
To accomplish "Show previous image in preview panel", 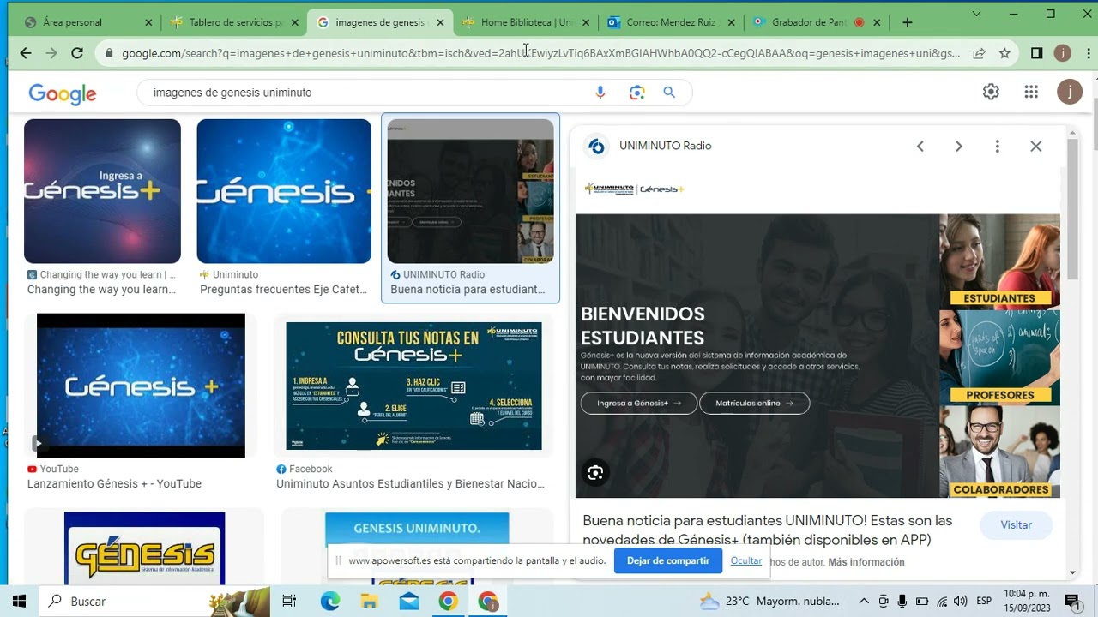I will 920,147.
